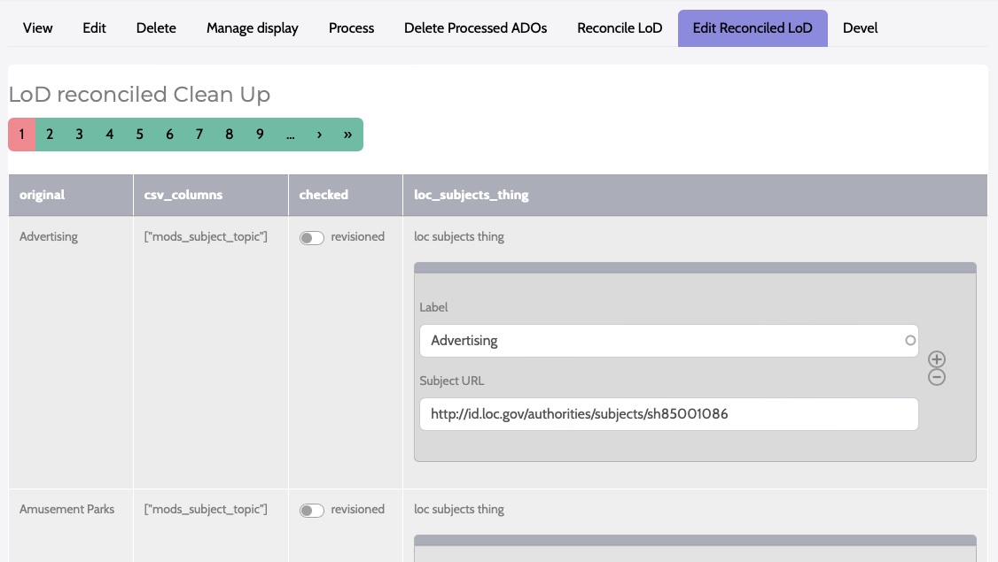The image size is (998, 562).
Task: Go to page 2 of results
Action: (x=50, y=135)
